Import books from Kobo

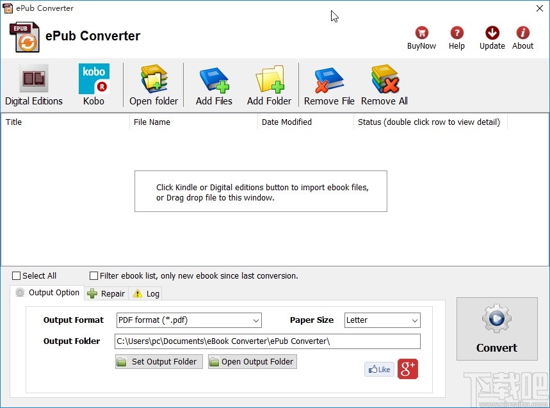93,85
